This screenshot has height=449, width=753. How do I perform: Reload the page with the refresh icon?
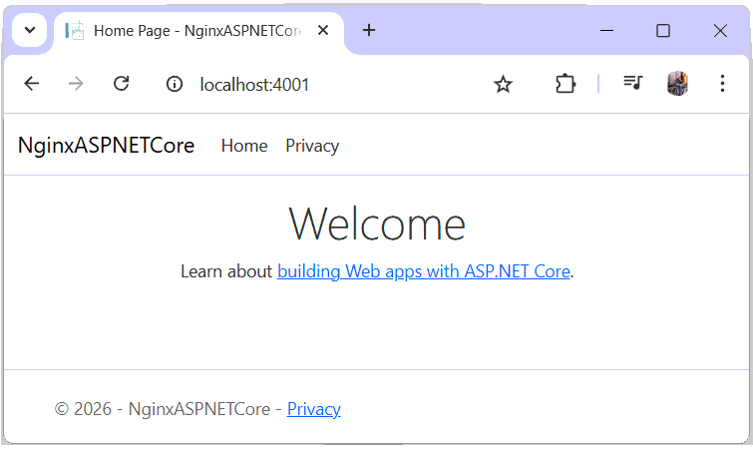[121, 84]
